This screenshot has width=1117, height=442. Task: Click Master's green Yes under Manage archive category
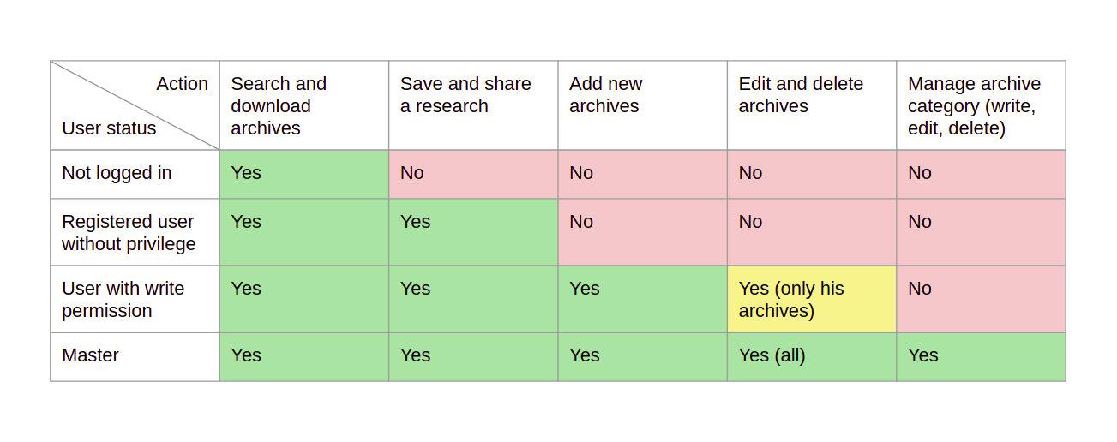[x=982, y=357]
